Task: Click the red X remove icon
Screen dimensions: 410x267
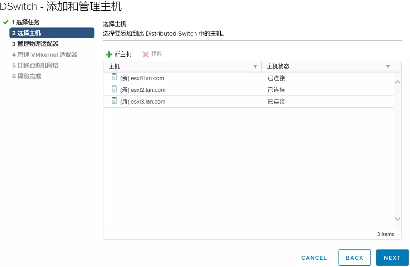Action: coord(146,54)
